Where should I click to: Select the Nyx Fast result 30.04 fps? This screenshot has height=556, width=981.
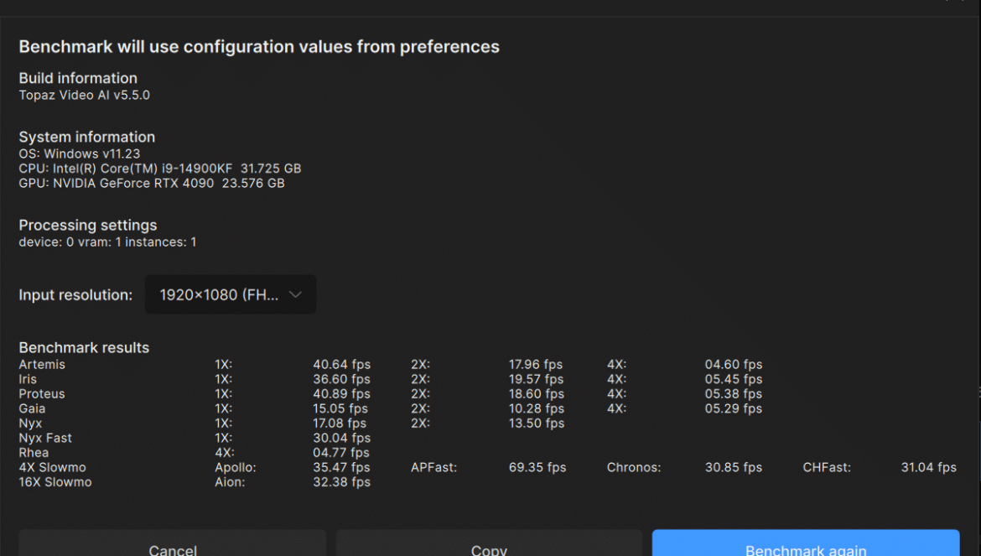click(x=341, y=439)
